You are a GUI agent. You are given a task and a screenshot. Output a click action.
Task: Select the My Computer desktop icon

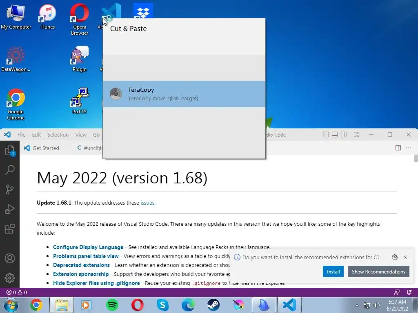16,17
